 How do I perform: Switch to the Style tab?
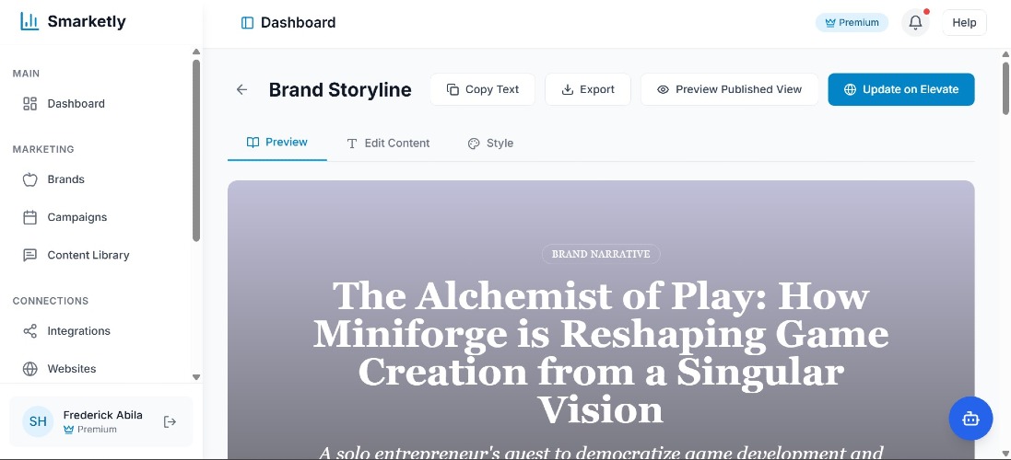490,144
